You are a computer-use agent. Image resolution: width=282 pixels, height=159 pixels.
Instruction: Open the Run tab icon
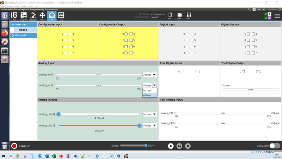coord(14,16)
